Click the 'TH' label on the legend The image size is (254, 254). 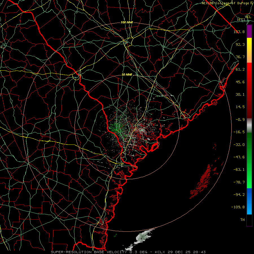coord(242,220)
